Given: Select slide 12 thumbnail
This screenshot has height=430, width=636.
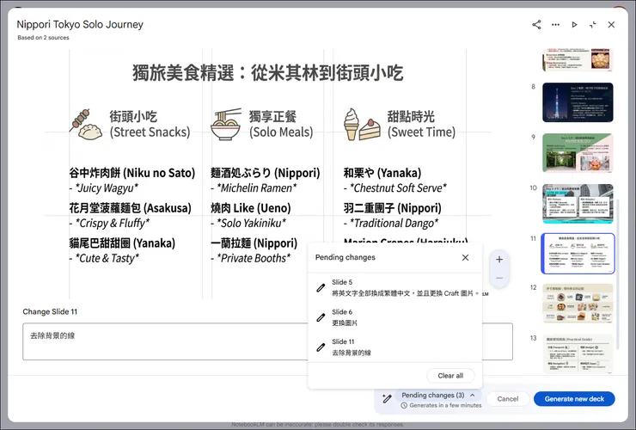Looking at the screenshot, I should pyautogui.click(x=578, y=304).
